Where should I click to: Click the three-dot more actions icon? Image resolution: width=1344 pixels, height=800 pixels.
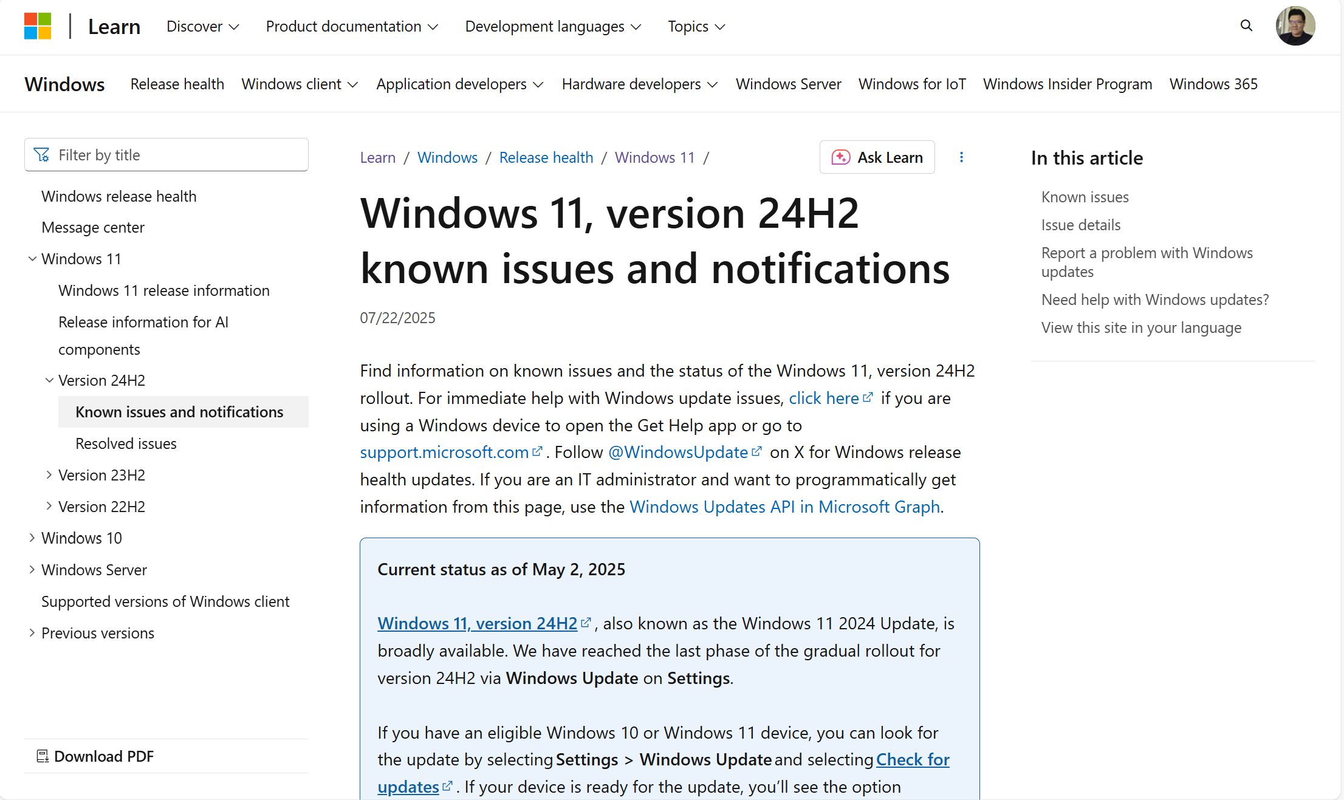coord(961,157)
